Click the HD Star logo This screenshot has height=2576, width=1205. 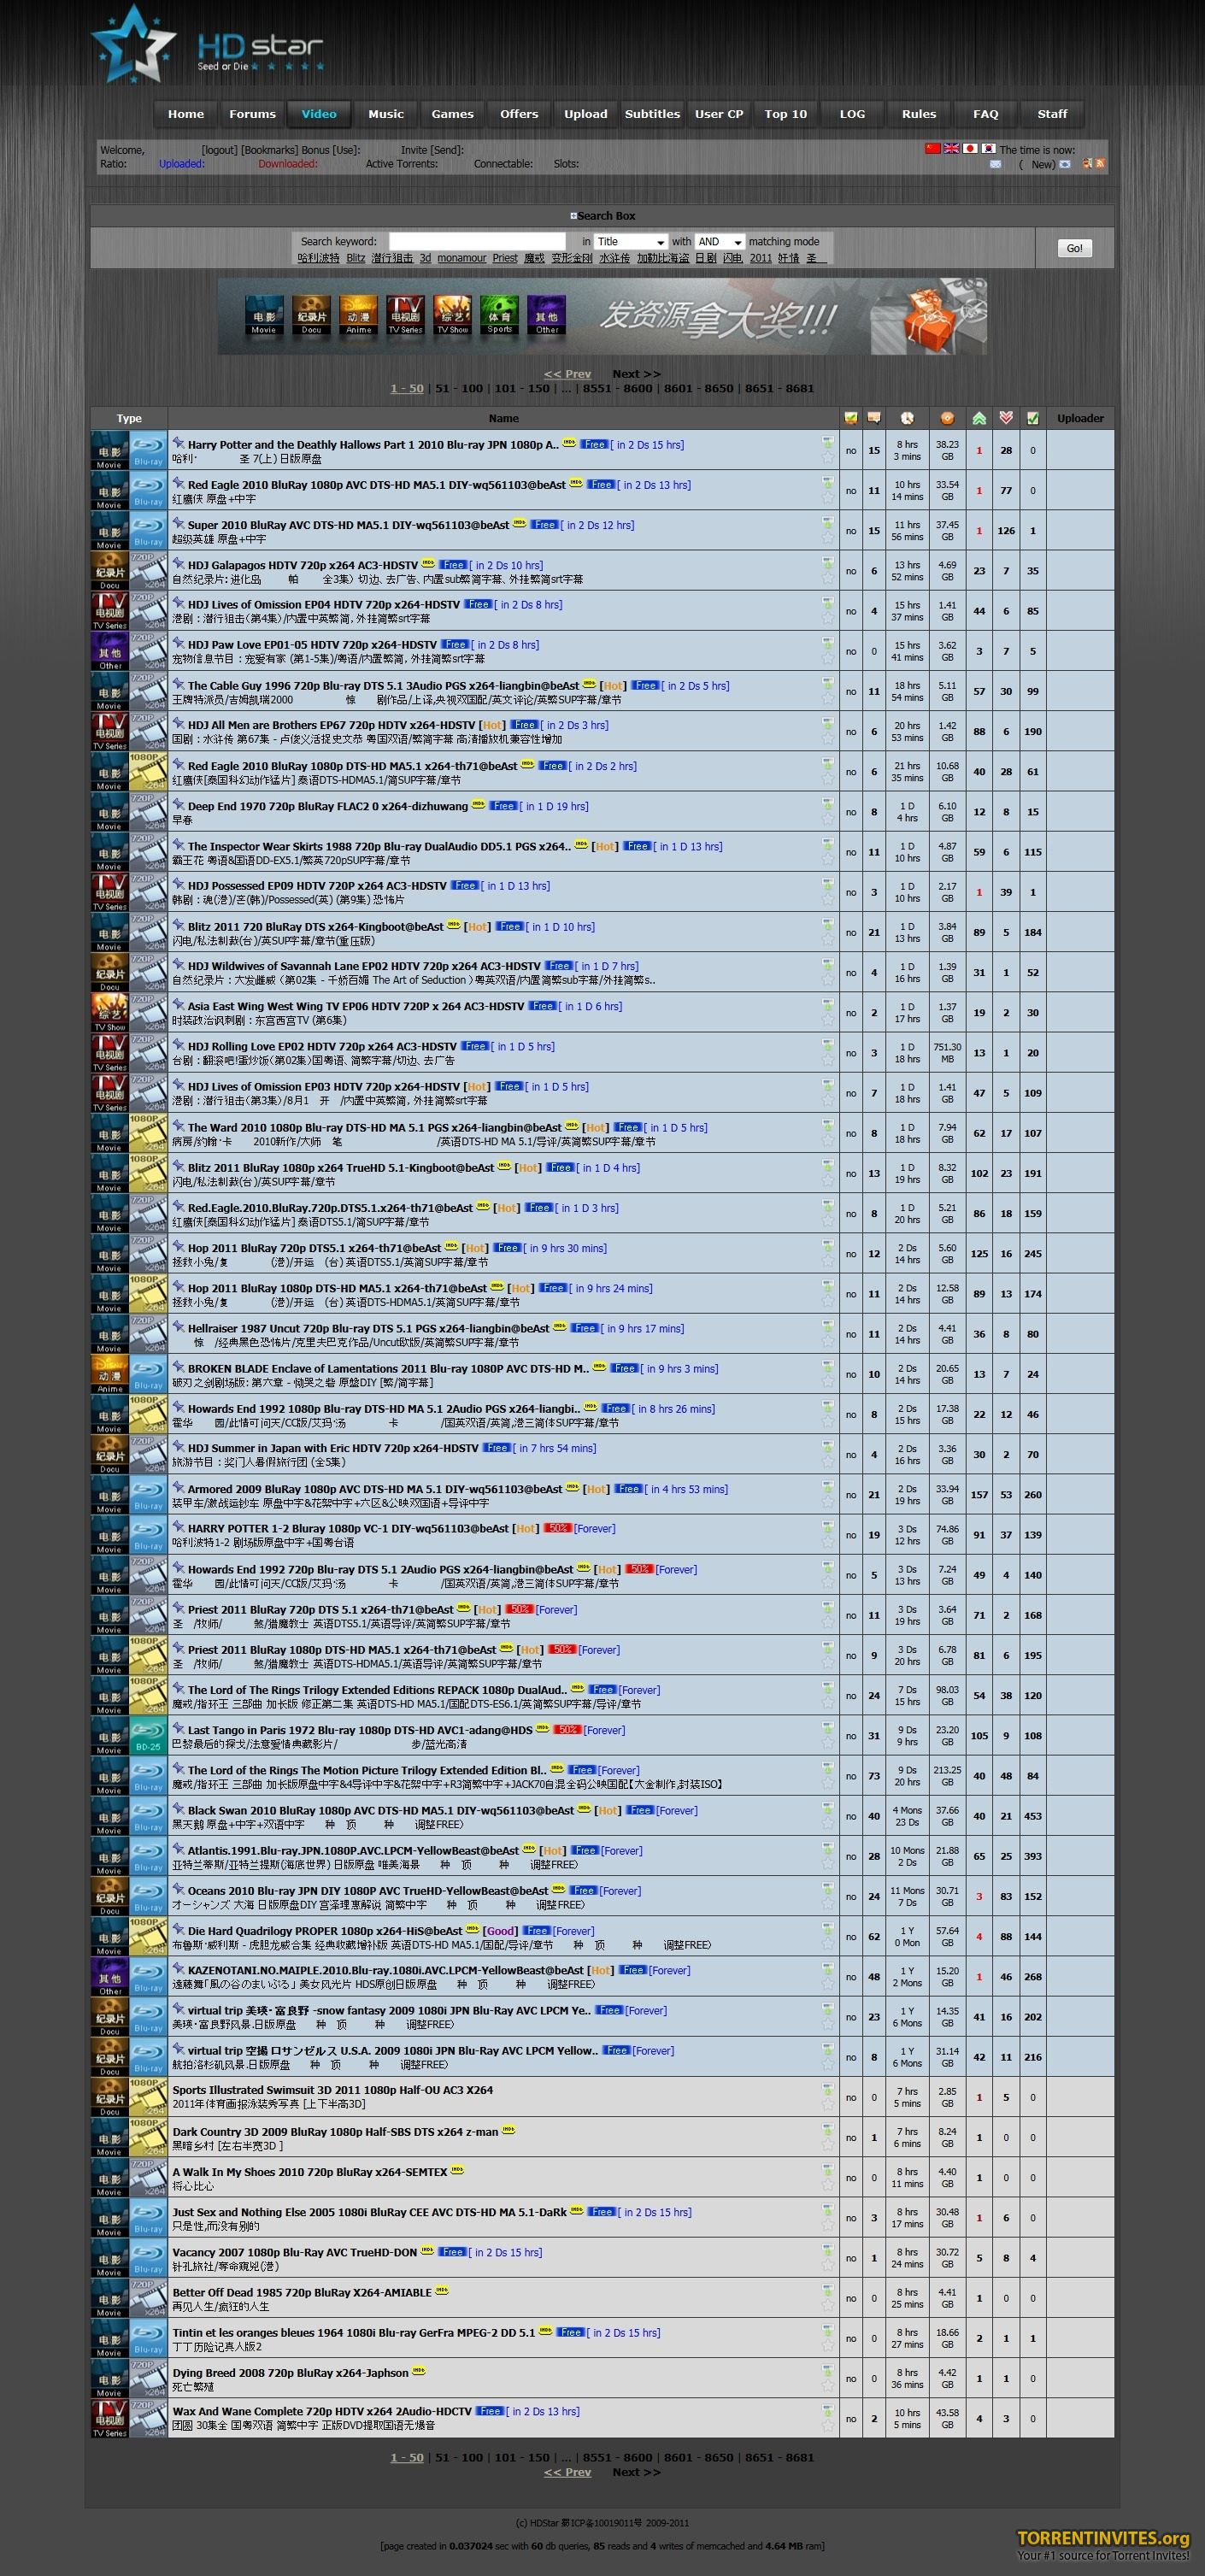[x=208, y=45]
